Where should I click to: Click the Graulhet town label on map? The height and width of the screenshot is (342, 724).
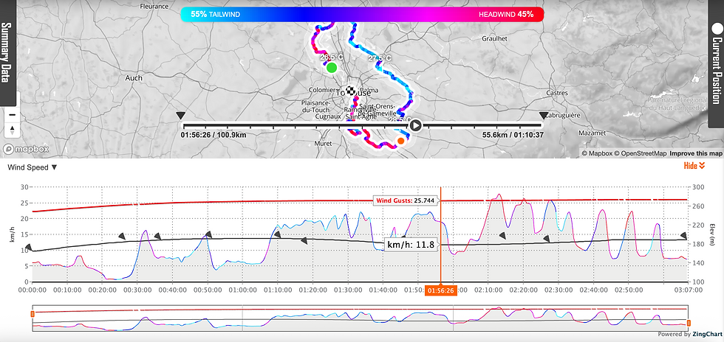494,39
